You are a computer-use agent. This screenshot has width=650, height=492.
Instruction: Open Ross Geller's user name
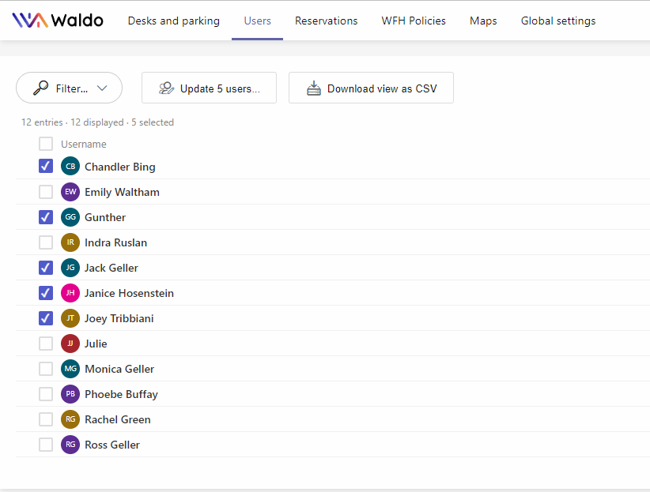tap(112, 445)
